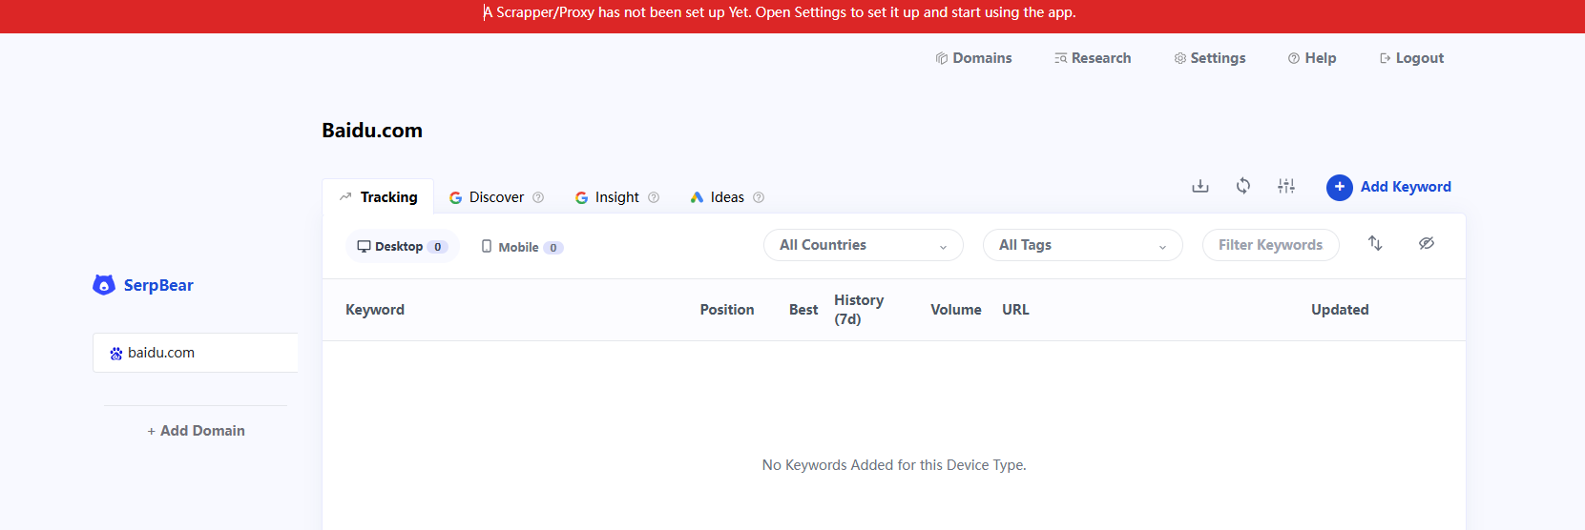Toggle table column visibility eye icon
Viewport: 1585px width, 530px height.
[x=1427, y=243]
